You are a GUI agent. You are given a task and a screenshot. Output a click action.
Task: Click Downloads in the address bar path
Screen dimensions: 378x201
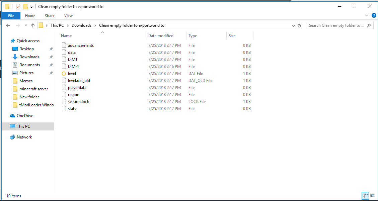click(x=81, y=25)
